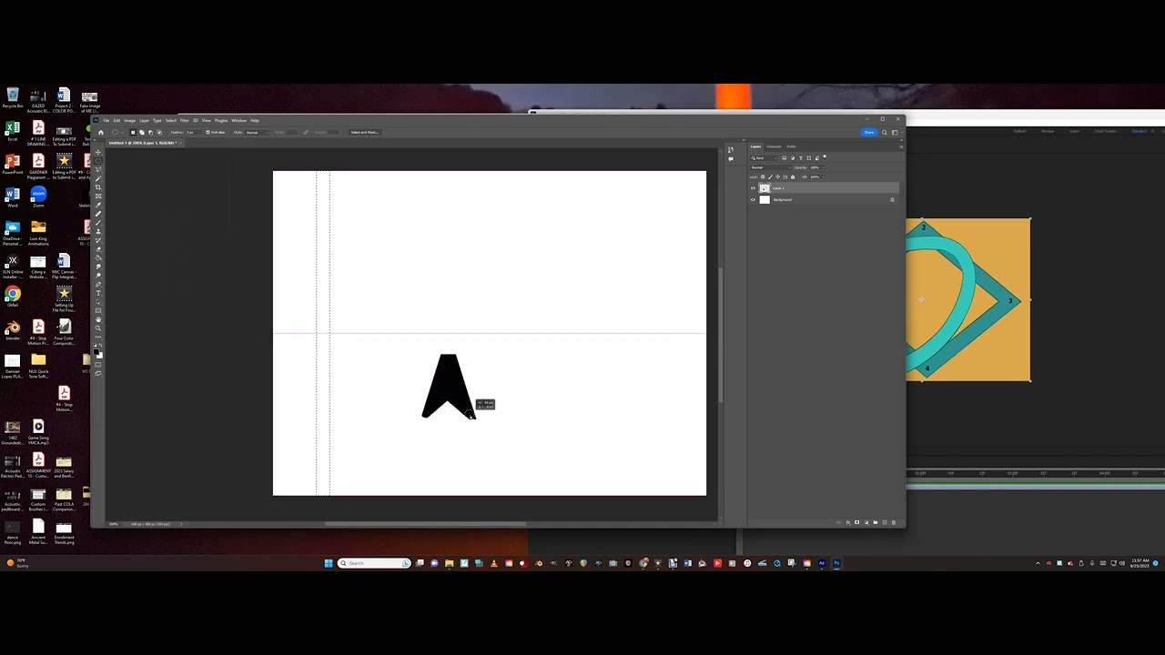Viewport: 1165px width, 655px height.
Task: Open the Style dropdown in options bar
Action: pos(258,133)
